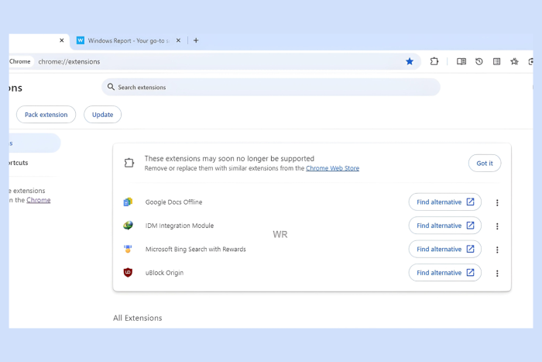Image resolution: width=542 pixels, height=362 pixels.
Task: Select the shortcuts item in sidebar
Action: (19, 163)
